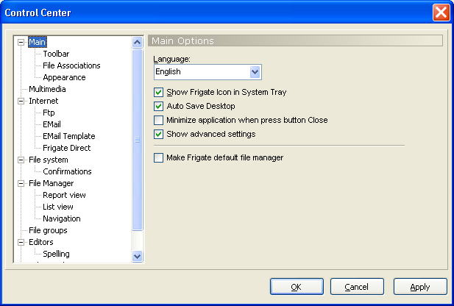Select EMail settings item
Viewport: 454px width, 306px height.
[52, 124]
